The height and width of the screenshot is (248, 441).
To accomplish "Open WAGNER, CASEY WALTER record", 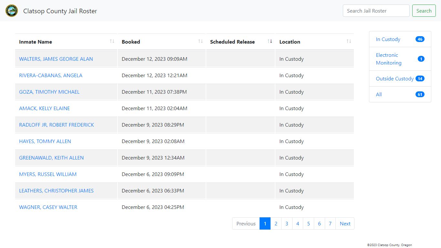I will pyautogui.click(x=48, y=207).
